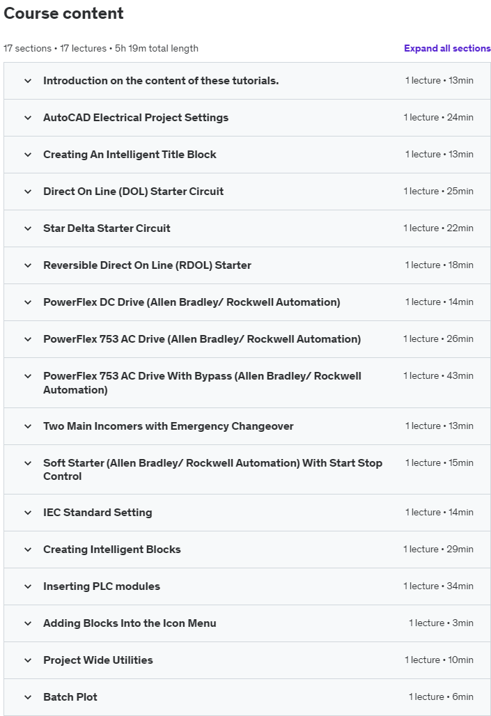This screenshot has width=491, height=716.
Task: Expand chevron for Creating Intelligent Blocks
Action: coord(28,550)
